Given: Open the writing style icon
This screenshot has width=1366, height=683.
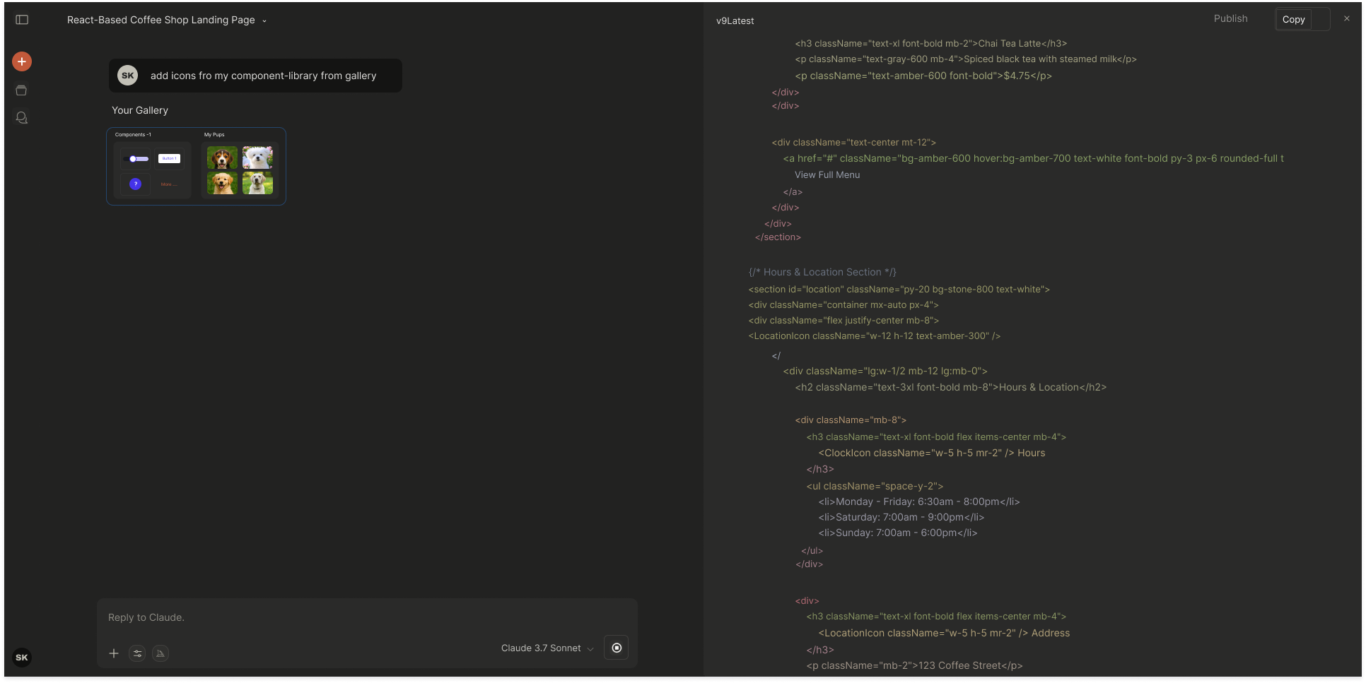Looking at the screenshot, I should click(160, 653).
